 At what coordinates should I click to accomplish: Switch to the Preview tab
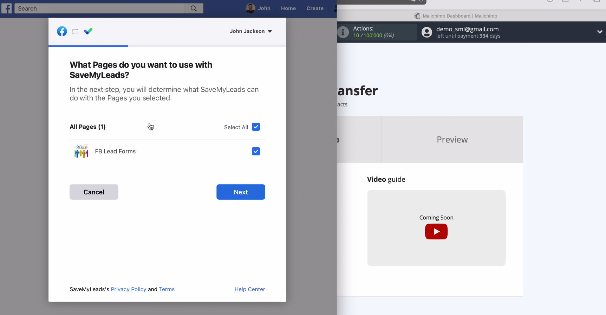[452, 140]
